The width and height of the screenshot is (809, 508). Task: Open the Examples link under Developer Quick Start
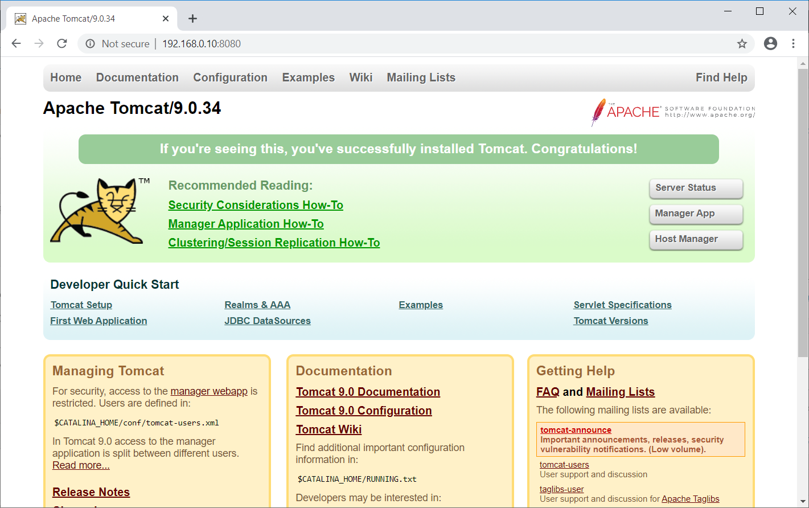[x=421, y=305]
